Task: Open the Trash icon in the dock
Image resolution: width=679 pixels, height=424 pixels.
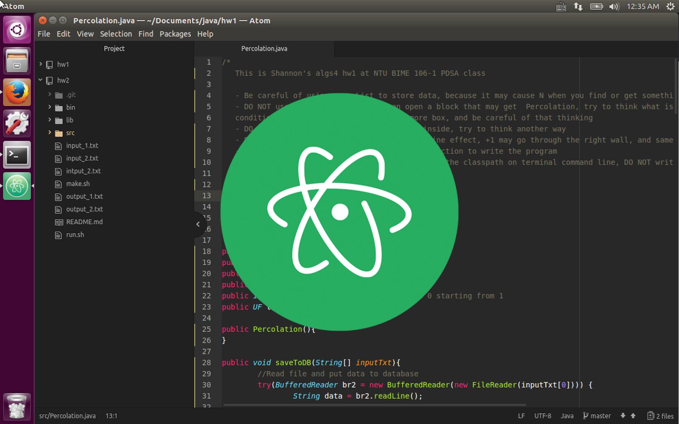Action: (17, 407)
